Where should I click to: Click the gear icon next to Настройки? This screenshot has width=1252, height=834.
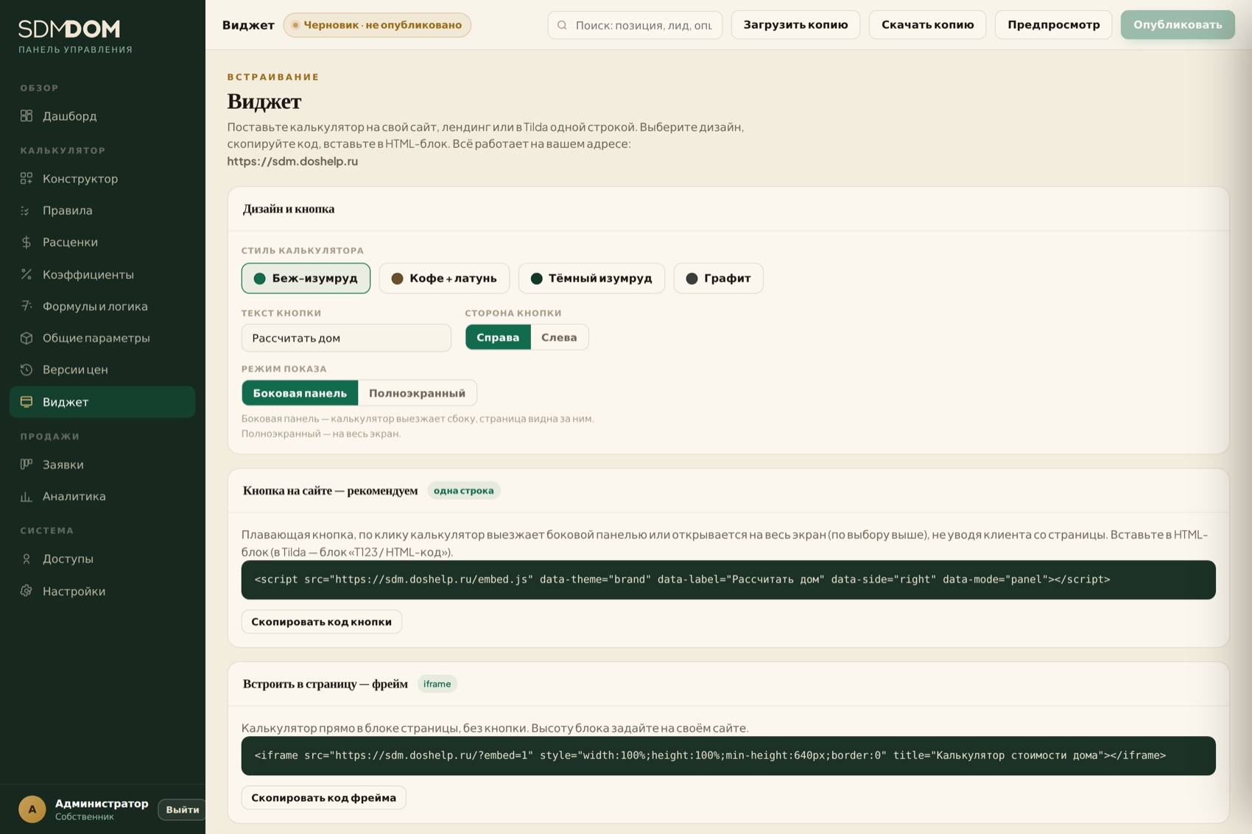coord(27,590)
